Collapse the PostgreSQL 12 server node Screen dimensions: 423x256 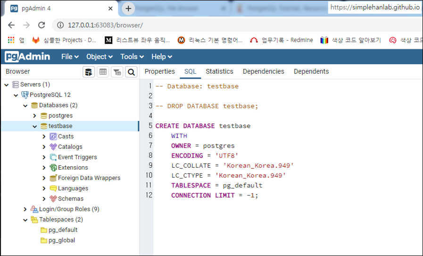tap(16, 95)
